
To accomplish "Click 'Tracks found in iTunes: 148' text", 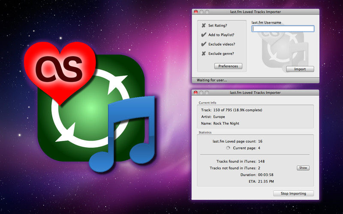I will click(241, 161).
